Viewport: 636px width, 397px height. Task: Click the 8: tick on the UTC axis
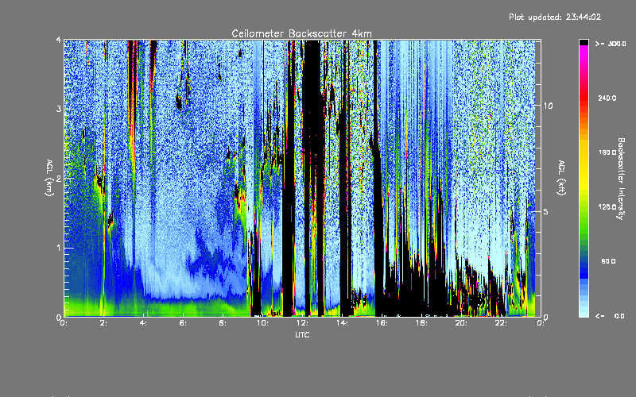223,323
